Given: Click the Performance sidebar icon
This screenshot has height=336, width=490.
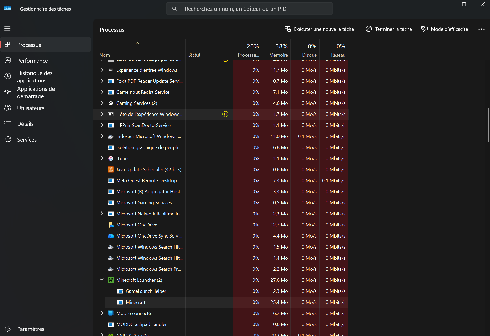Looking at the screenshot, I should [x=8, y=60].
